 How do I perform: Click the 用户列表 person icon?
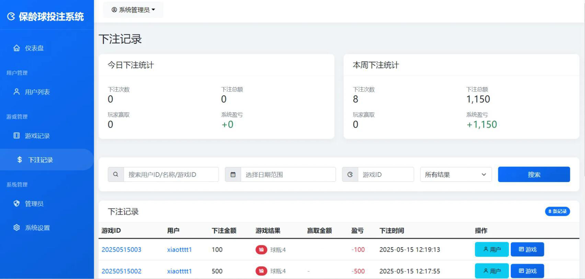(16, 92)
